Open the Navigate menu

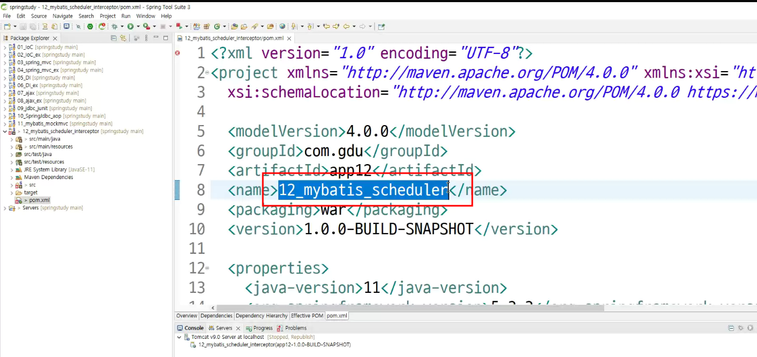point(63,16)
